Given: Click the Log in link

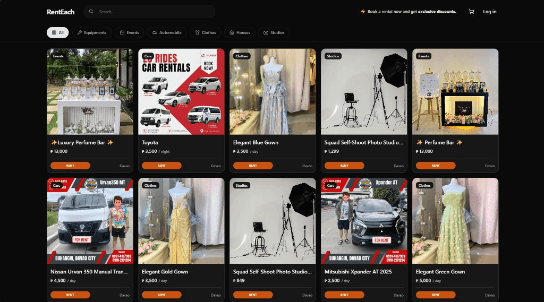Looking at the screenshot, I should 489,12.
